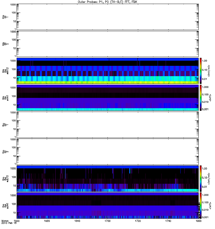The height and width of the screenshot is (229, 215).
Task: Click the 1620 time axis label
Action: click(x=47, y=221)
